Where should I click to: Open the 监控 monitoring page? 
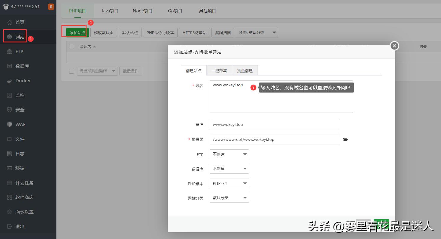click(x=20, y=95)
